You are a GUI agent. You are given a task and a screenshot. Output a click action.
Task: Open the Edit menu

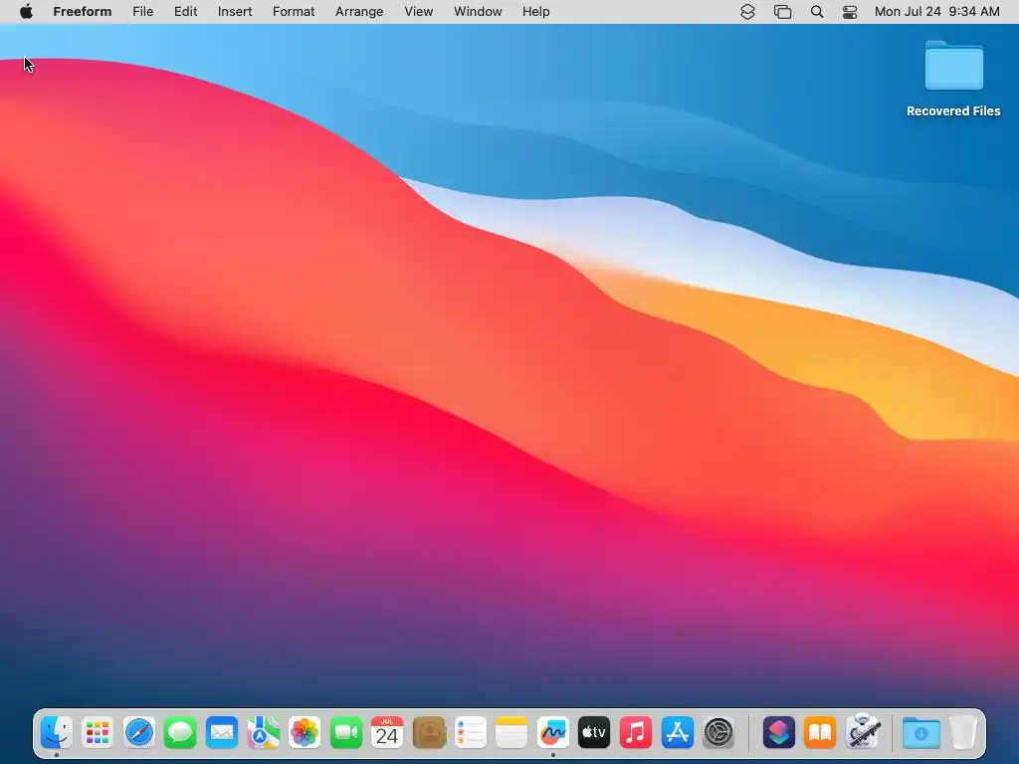point(185,12)
